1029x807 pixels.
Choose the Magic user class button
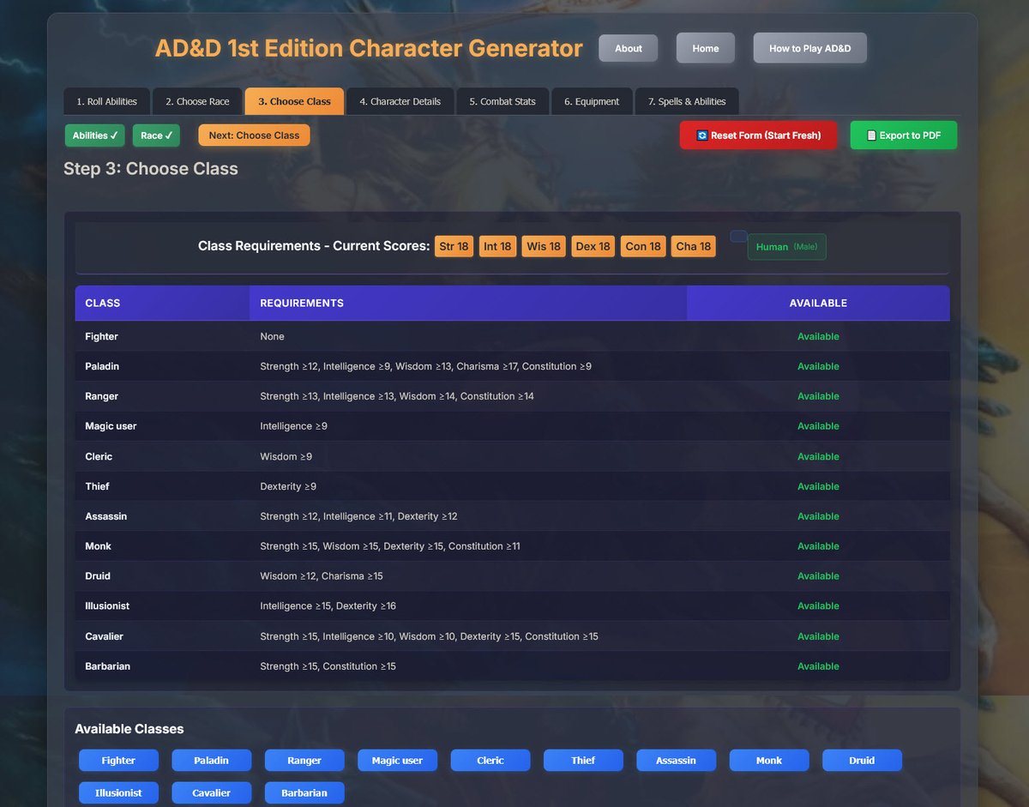[x=397, y=761]
